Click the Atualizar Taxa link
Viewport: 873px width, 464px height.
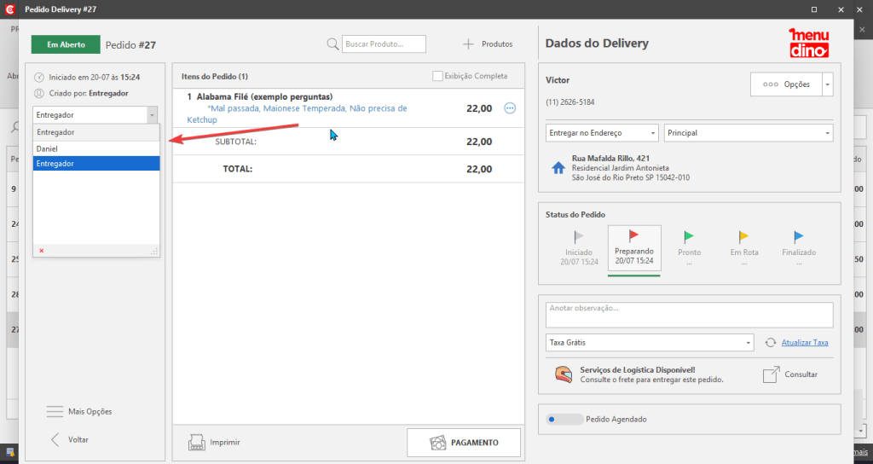(x=805, y=343)
